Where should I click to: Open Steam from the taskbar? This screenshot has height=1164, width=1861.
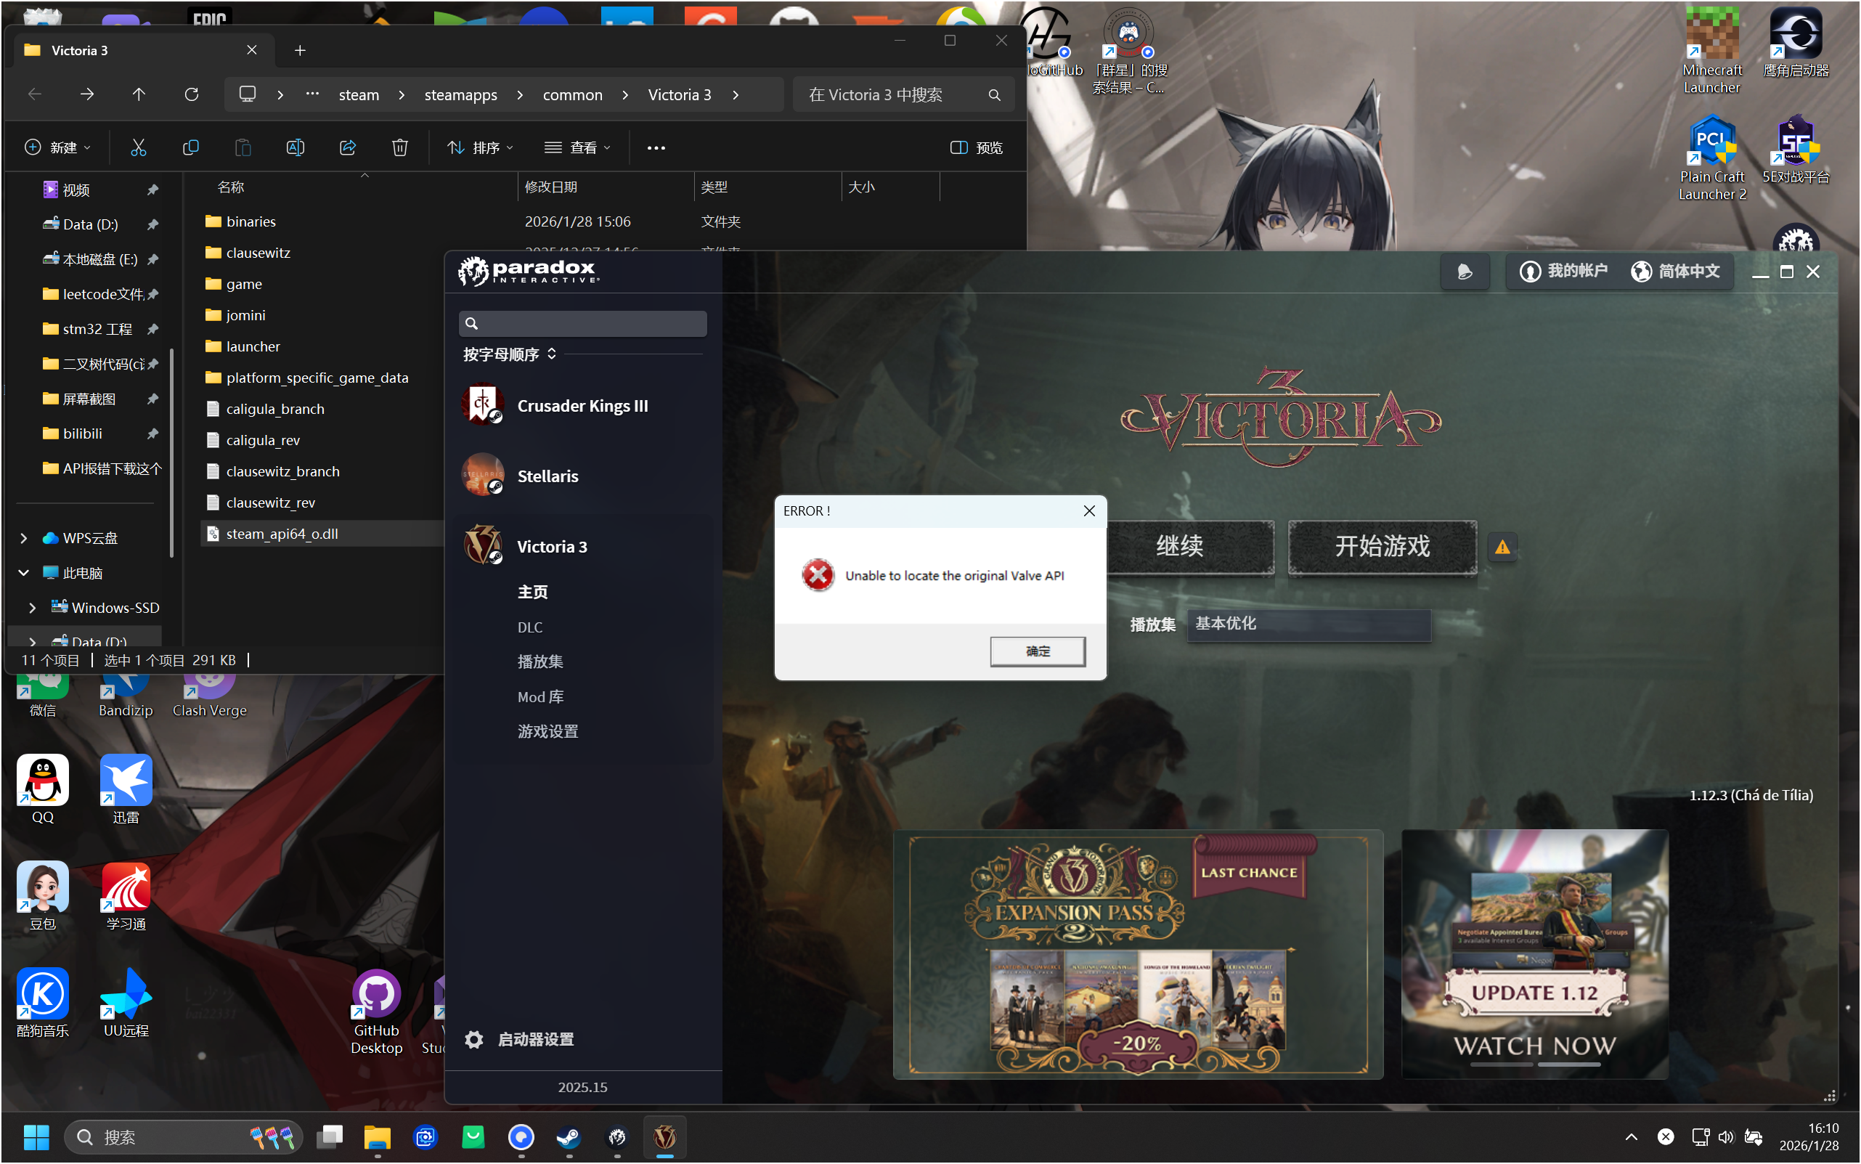click(x=569, y=1137)
